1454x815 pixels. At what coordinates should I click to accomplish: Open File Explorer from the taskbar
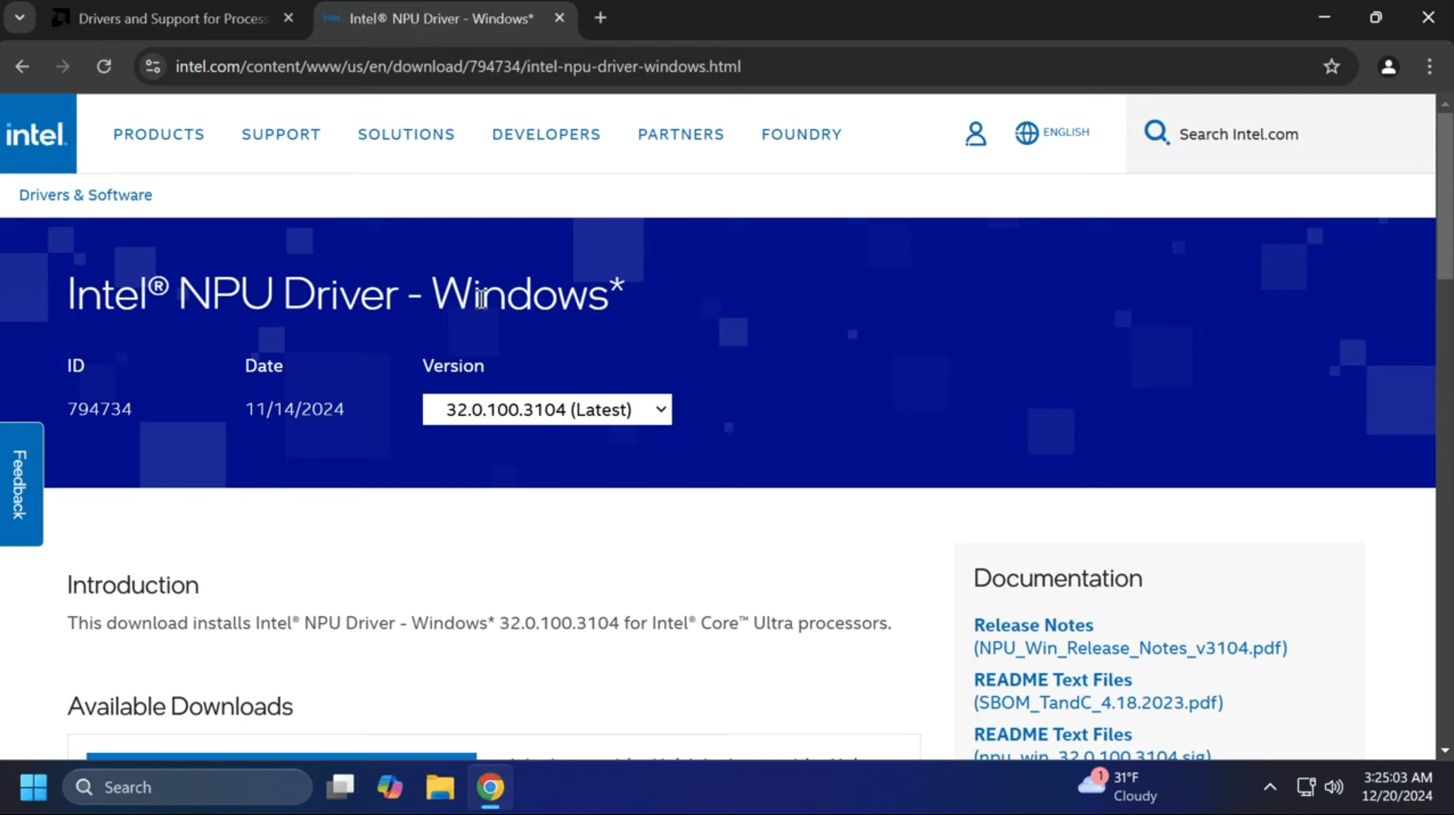440,787
